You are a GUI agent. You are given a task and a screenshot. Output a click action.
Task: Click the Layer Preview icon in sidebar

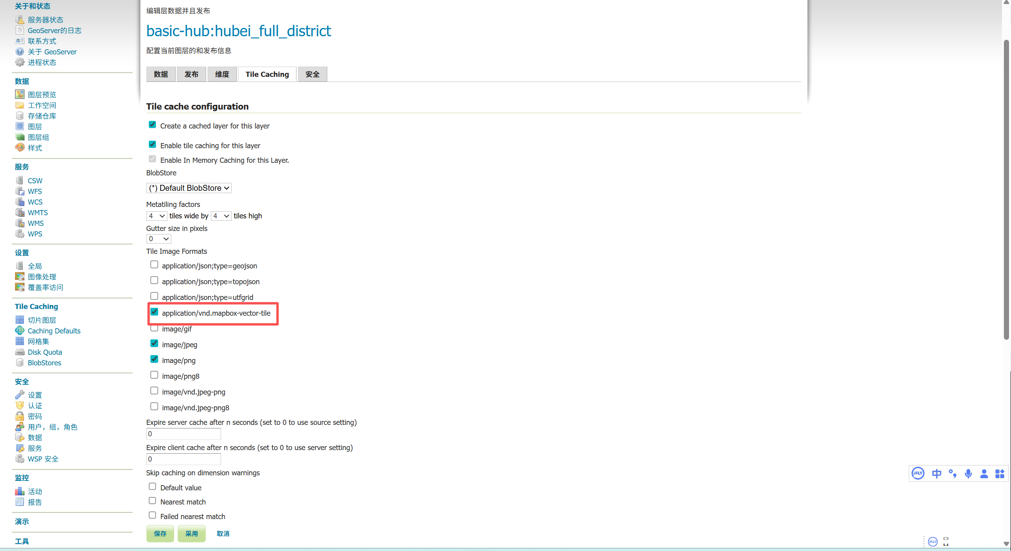(x=20, y=95)
